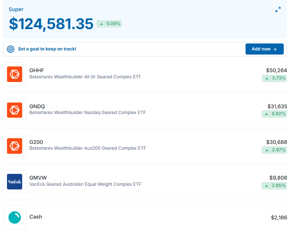The width and height of the screenshot is (294, 237).
Task: Click the expand fullscreen arrows icon
Action: point(278,9)
